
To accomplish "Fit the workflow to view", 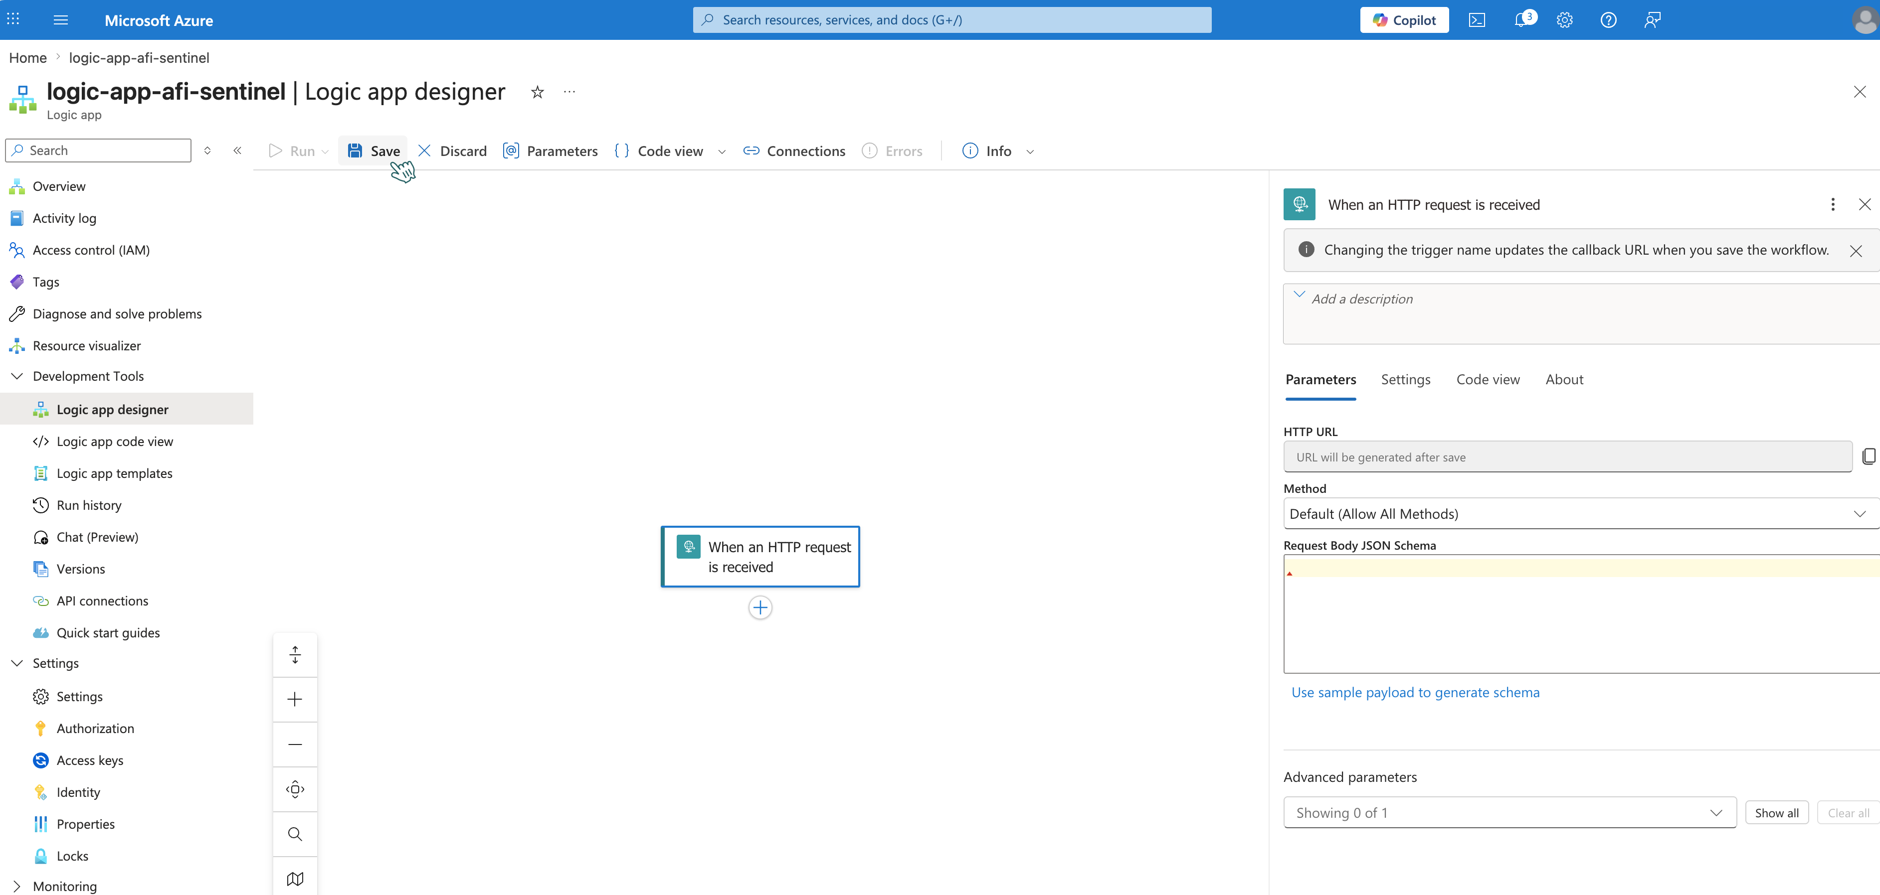I will 295,788.
